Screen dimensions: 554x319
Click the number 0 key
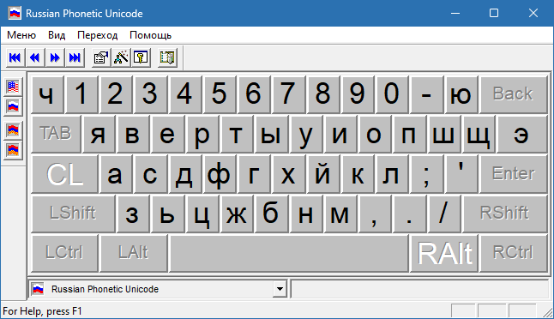click(x=392, y=94)
